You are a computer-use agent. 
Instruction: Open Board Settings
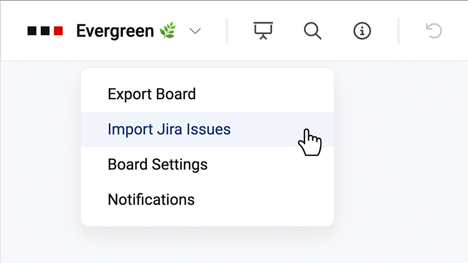click(158, 164)
